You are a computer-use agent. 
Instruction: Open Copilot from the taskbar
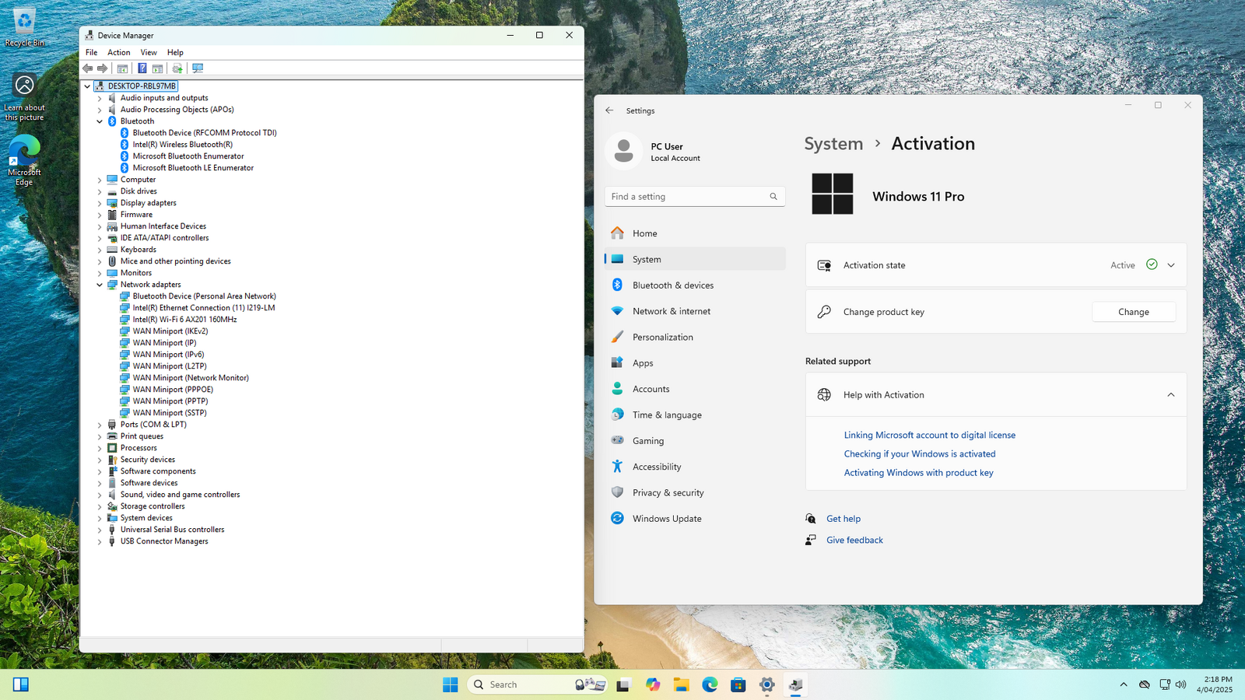coord(652,684)
